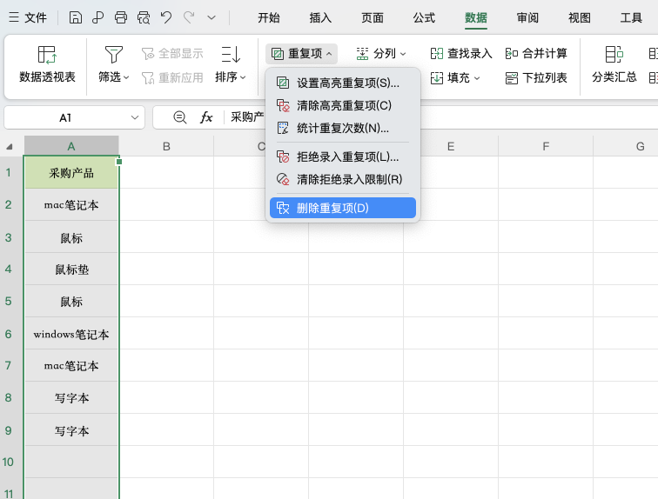Select column A header
Viewport: 658px width, 499px height.
click(x=71, y=146)
